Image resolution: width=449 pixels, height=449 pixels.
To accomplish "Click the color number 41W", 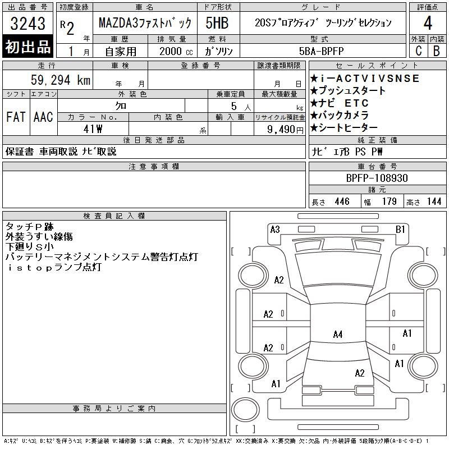I will tap(93, 129).
